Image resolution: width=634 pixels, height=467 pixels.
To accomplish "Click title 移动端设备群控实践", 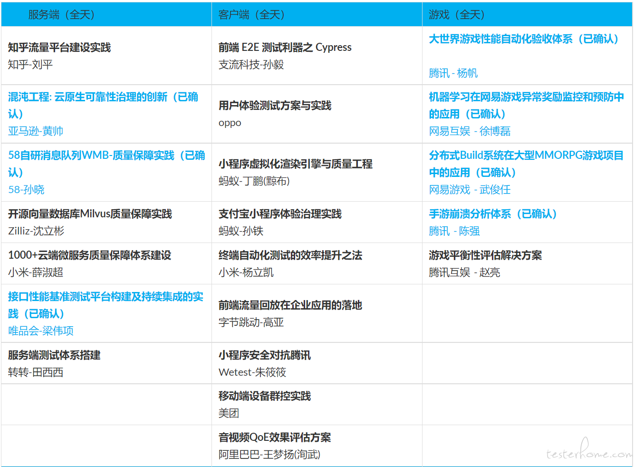I will pos(265,396).
